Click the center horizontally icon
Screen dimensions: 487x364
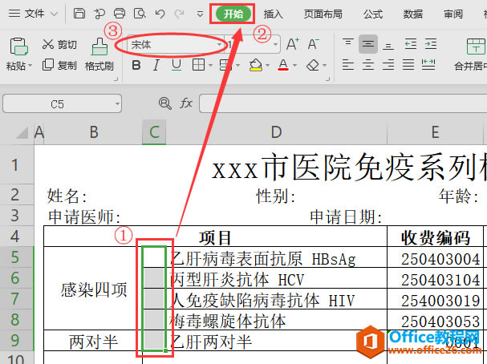tap(368, 65)
